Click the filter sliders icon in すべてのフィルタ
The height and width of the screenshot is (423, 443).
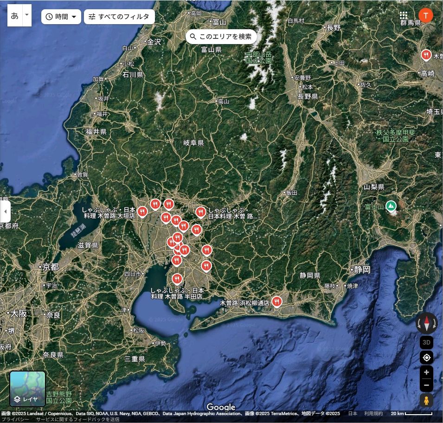tap(92, 17)
